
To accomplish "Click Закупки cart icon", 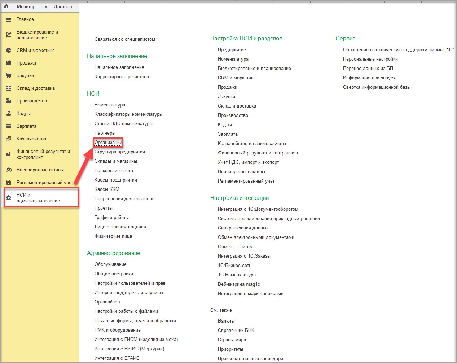I will [9, 75].
